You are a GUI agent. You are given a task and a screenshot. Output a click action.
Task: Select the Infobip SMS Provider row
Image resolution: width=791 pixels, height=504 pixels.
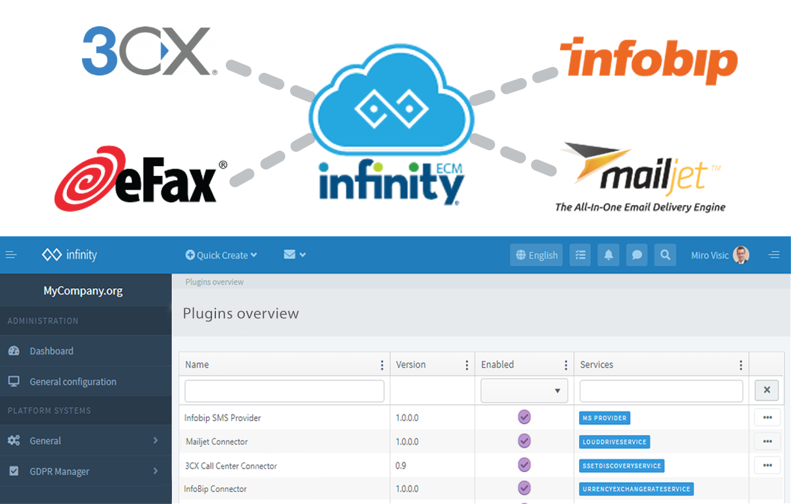coord(481,417)
